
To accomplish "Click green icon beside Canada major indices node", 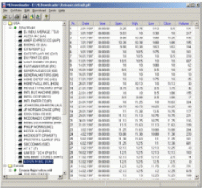I will click(x=15, y=170).
